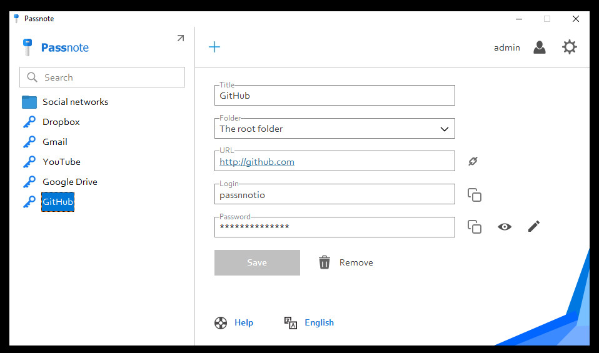Click the key icon beside Dropbox
The image size is (599, 353).
[29, 122]
